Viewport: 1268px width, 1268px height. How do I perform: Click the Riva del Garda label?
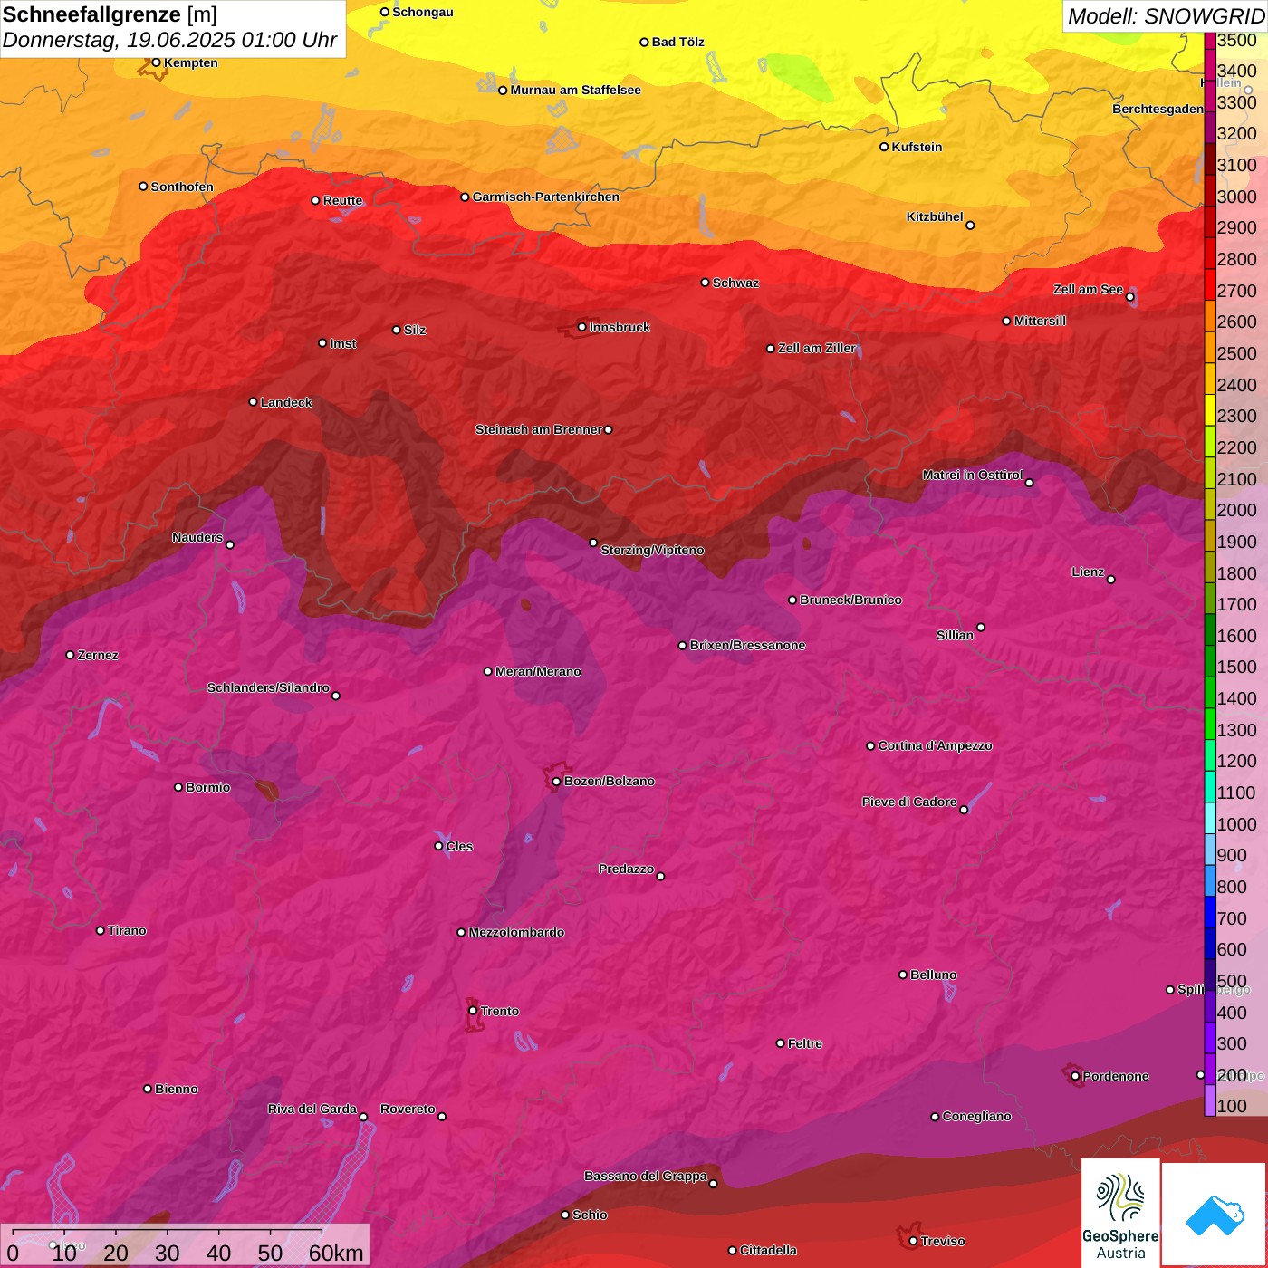(312, 1109)
